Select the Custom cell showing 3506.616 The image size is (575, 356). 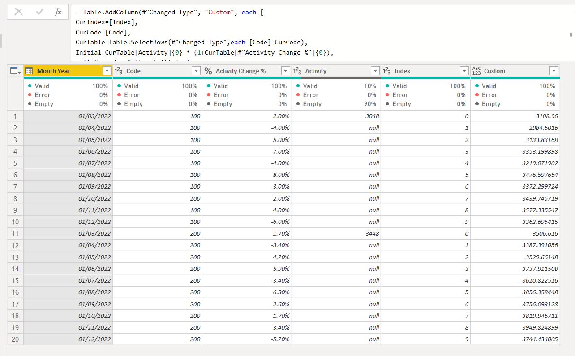[x=515, y=233]
